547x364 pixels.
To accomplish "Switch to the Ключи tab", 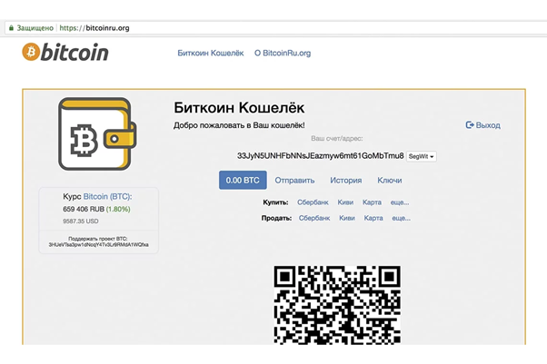I will tap(390, 181).
